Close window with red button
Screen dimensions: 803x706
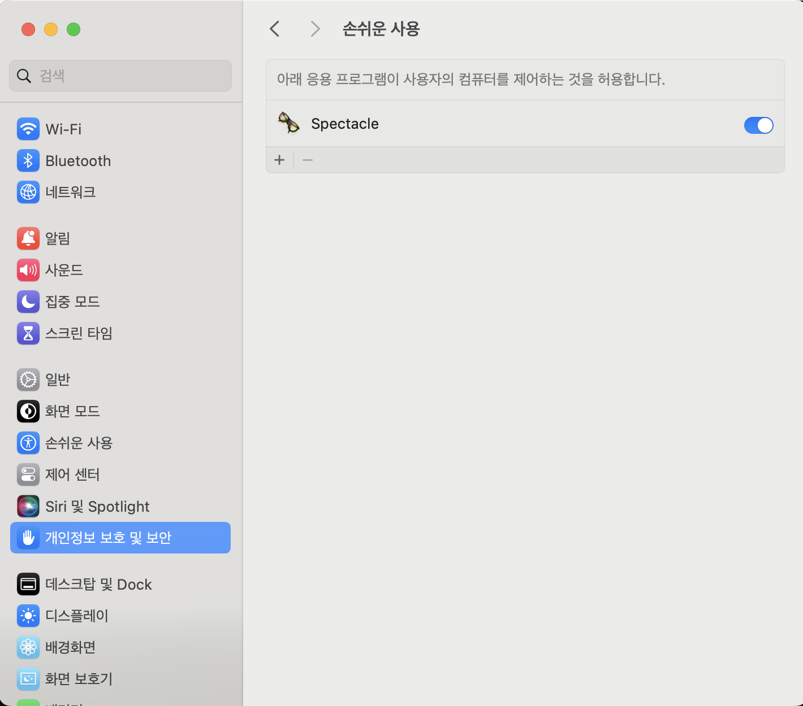click(x=28, y=29)
